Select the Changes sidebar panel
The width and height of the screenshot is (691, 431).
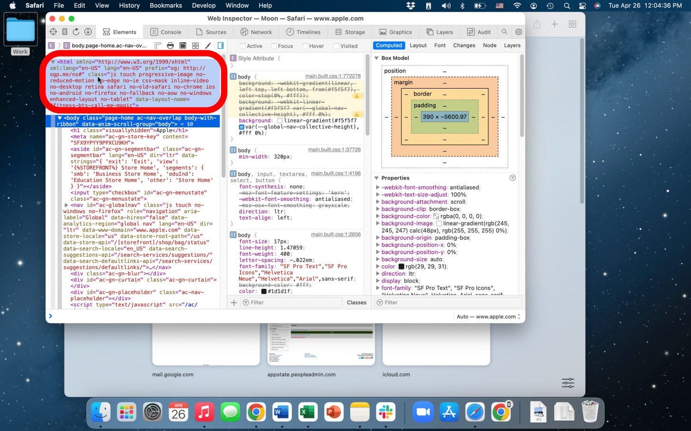pyautogui.click(x=464, y=45)
